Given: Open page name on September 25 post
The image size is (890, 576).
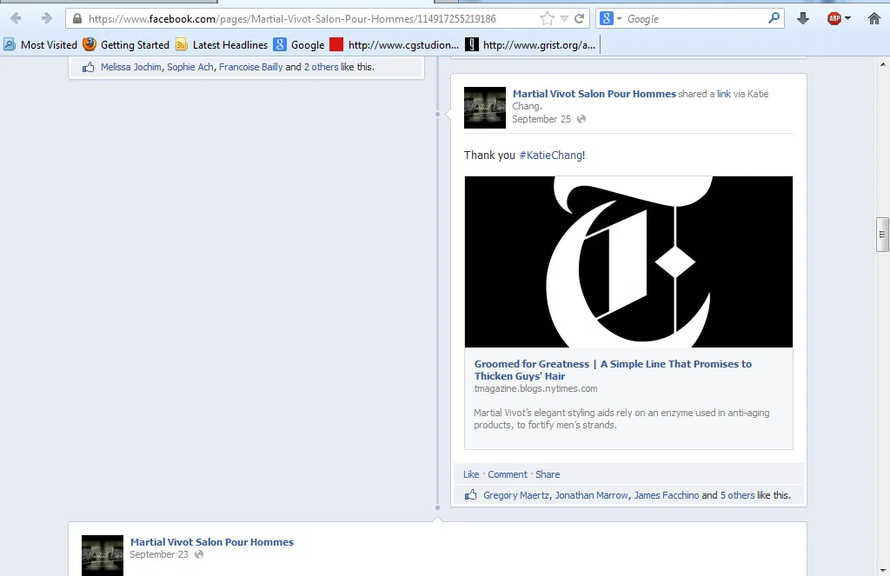Looking at the screenshot, I should tap(594, 94).
